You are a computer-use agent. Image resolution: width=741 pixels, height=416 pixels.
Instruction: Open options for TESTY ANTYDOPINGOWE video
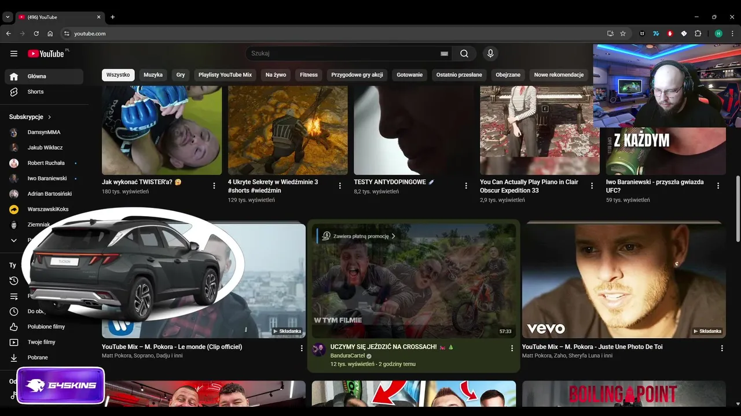466,186
